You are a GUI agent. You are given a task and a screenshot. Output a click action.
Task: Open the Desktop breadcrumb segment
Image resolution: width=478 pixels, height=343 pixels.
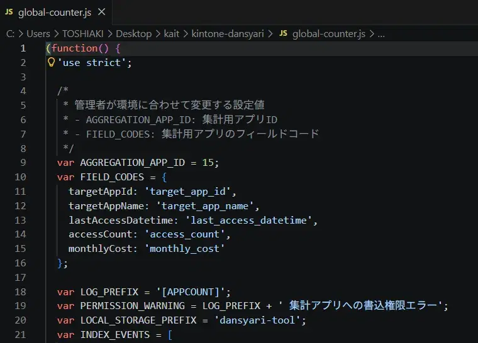coord(133,33)
